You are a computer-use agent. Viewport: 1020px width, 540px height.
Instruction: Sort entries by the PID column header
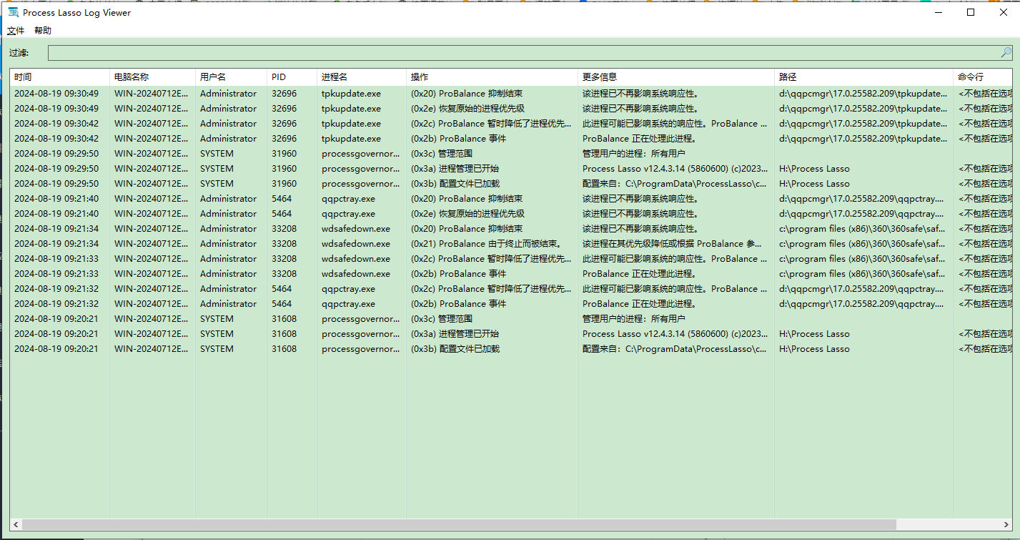point(279,77)
